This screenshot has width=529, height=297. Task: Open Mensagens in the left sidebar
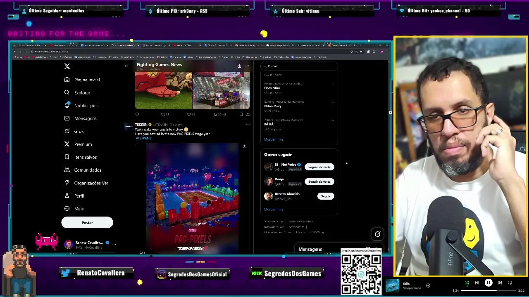pos(81,118)
